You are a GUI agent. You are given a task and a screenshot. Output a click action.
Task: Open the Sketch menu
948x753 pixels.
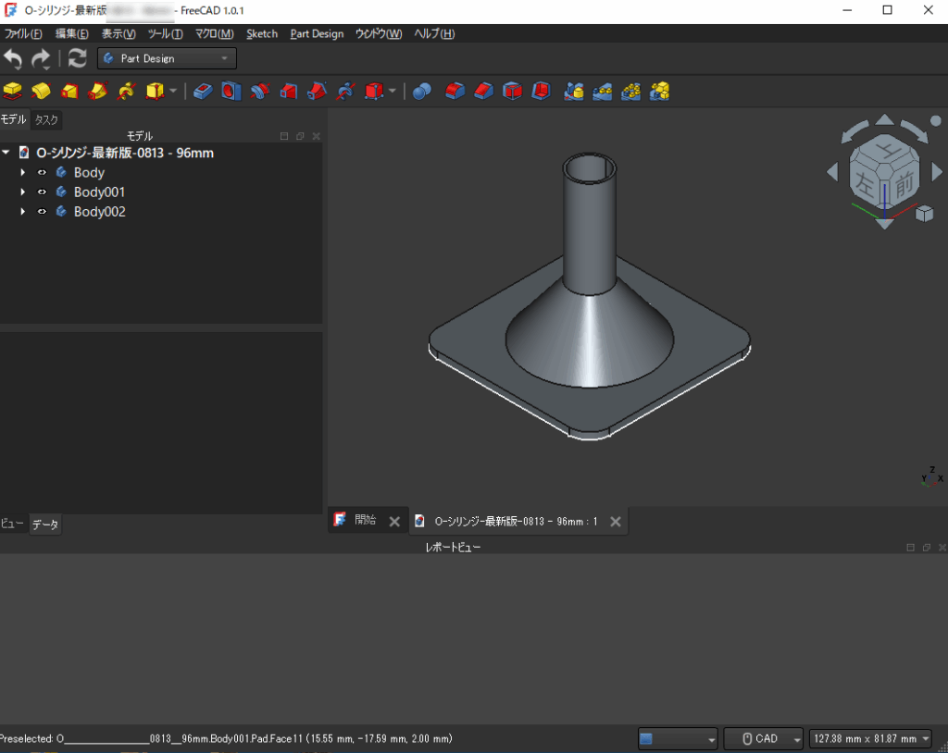(x=261, y=33)
